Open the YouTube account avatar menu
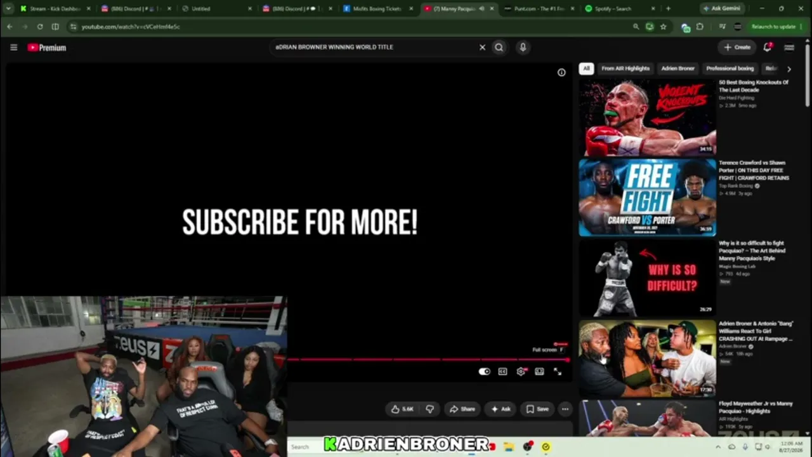The width and height of the screenshot is (812, 457). coord(789,47)
